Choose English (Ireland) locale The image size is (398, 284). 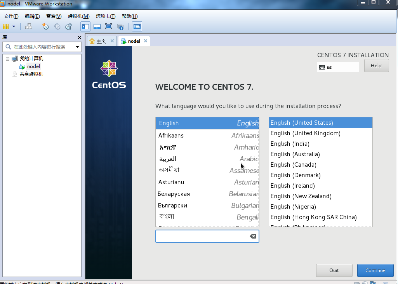tap(321, 186)
